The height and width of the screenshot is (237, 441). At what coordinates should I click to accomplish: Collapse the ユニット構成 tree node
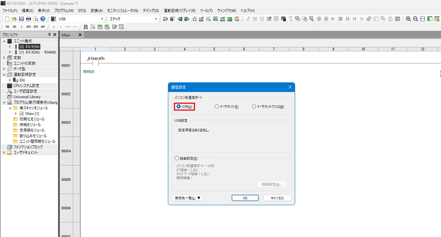[4, 41]
